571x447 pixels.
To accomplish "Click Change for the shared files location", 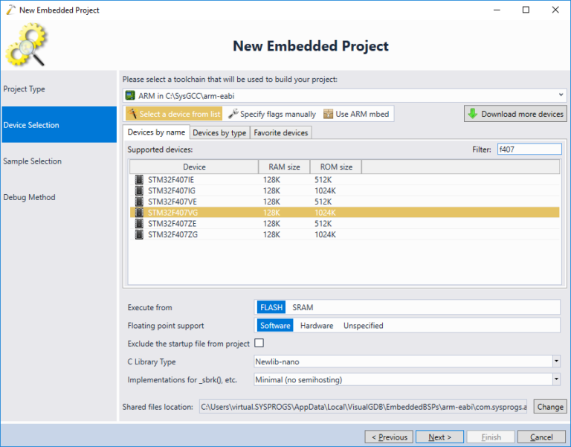I will (x=550, y=407).
